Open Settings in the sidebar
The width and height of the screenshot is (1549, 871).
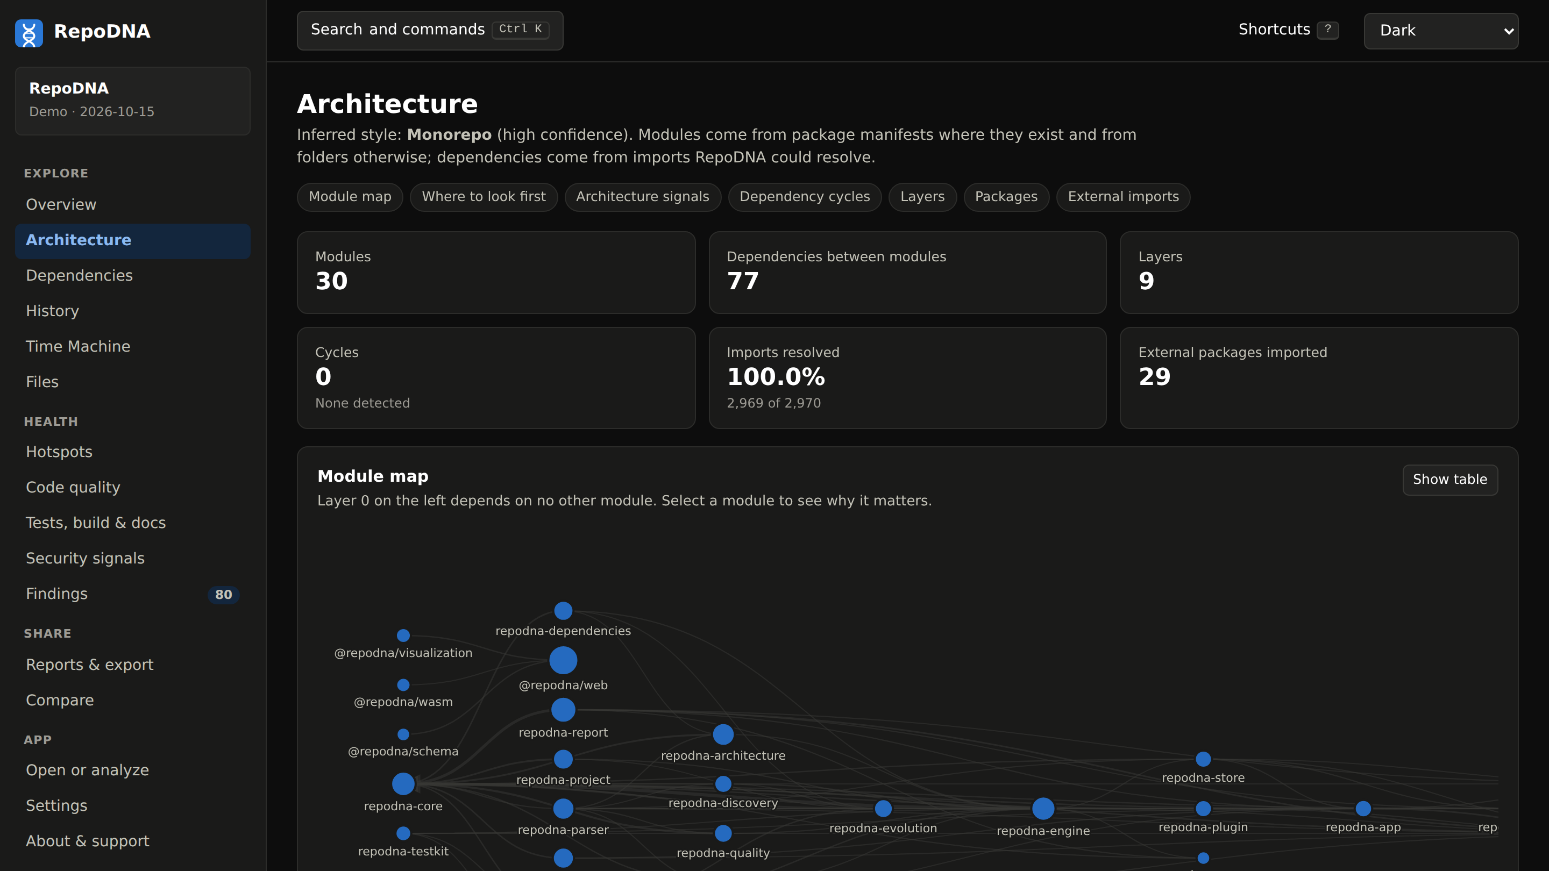[132, 805]
